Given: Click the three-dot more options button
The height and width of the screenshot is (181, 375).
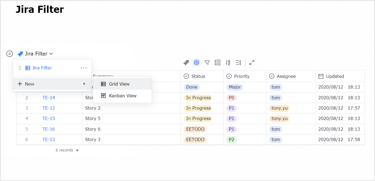Looking at the screenshot, I should (83, 68).
